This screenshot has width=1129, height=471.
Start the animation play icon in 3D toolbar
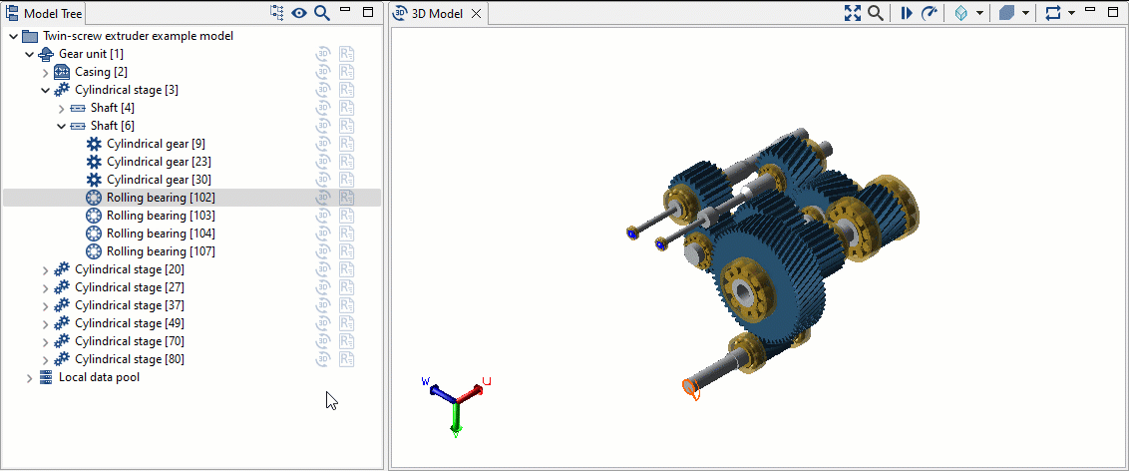click(x=907, y=13)
